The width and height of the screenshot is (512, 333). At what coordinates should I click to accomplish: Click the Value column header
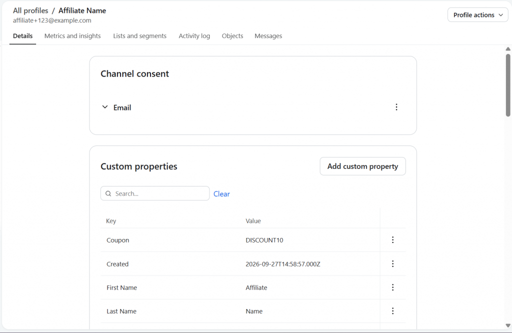[253, 221]
